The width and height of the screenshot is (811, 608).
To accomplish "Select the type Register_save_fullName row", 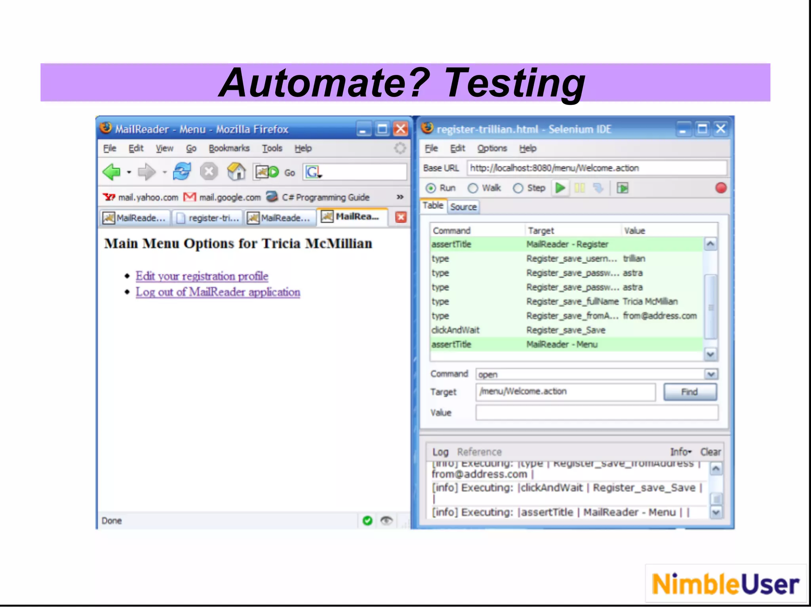I will 567,302.
